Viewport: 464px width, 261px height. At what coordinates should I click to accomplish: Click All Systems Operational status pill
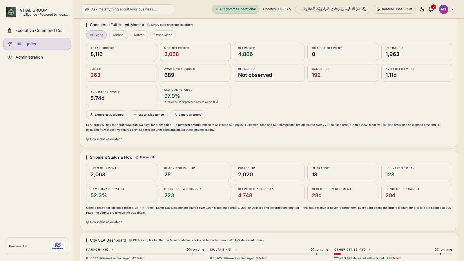click(x=235, y=9)
